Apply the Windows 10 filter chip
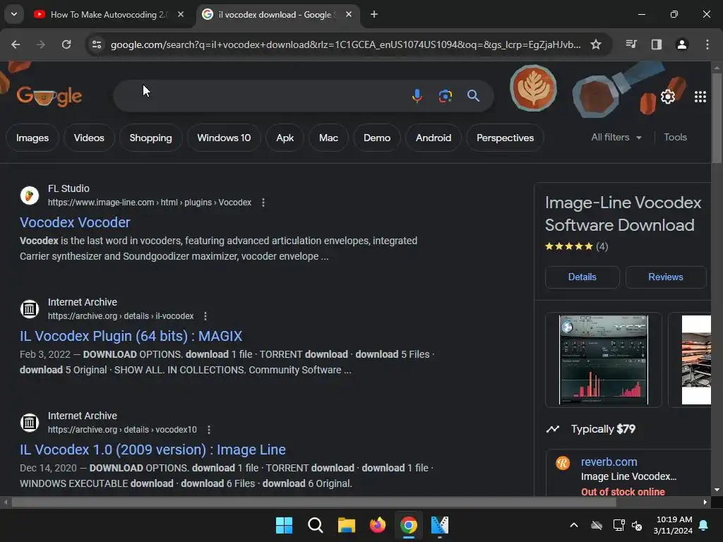 pyautogui.click(x=224, y=138)
